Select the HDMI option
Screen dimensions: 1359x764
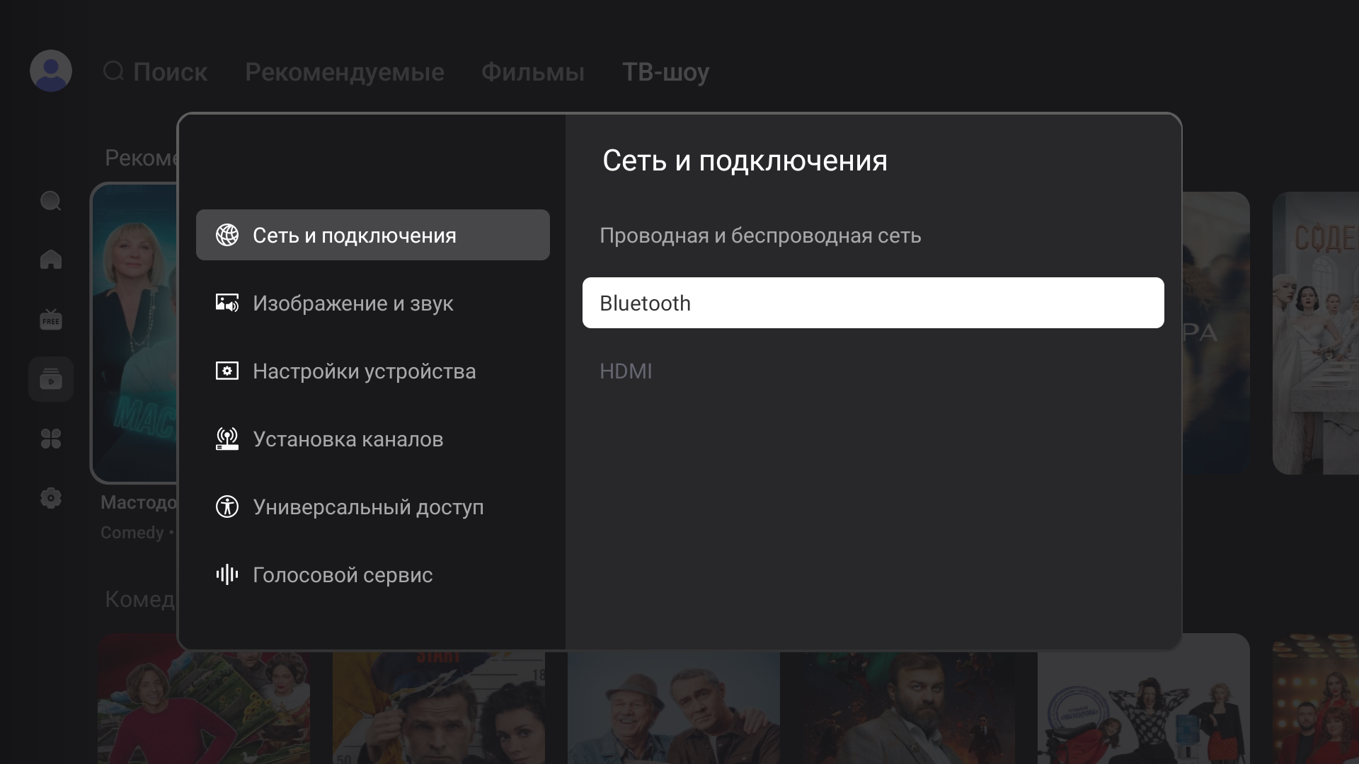point(626,371)
